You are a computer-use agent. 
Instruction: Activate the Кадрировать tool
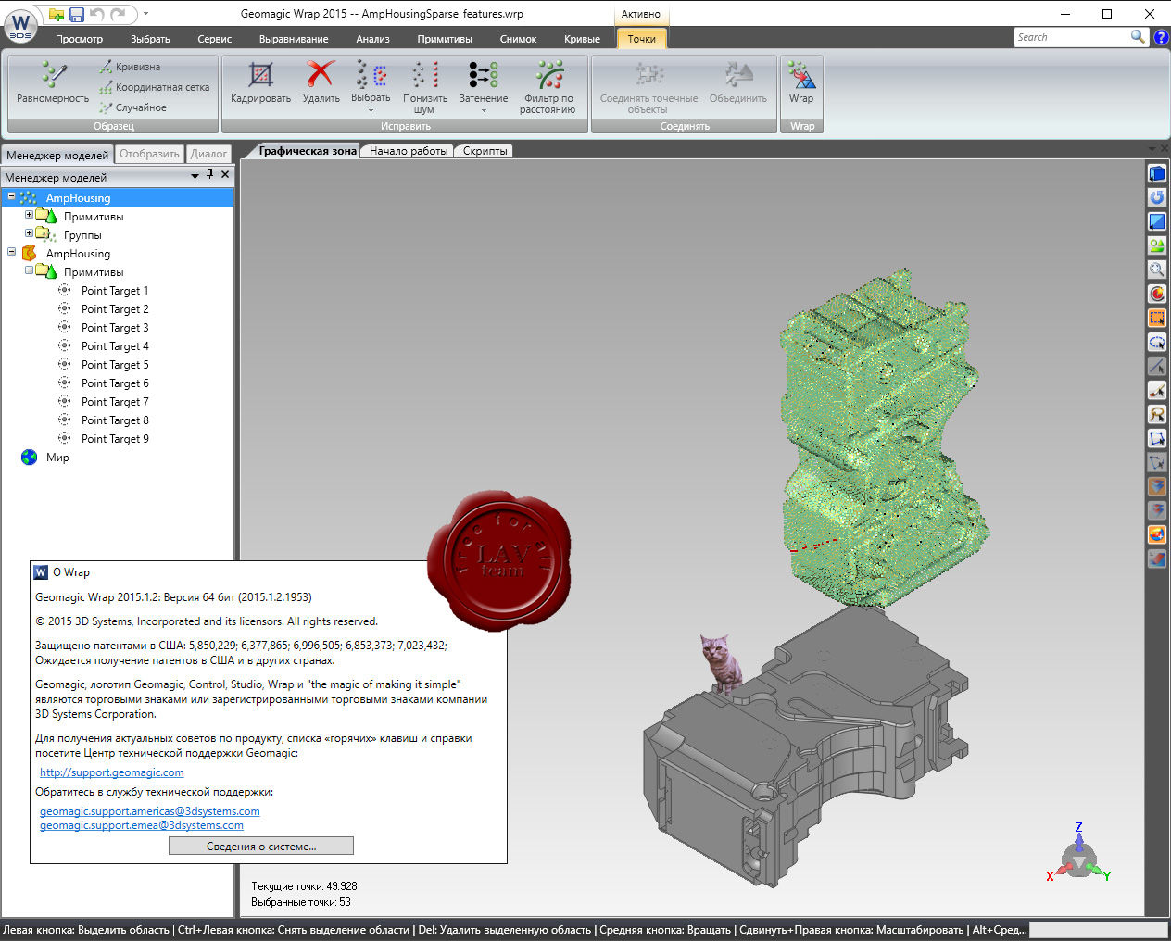tap(260, 82)
